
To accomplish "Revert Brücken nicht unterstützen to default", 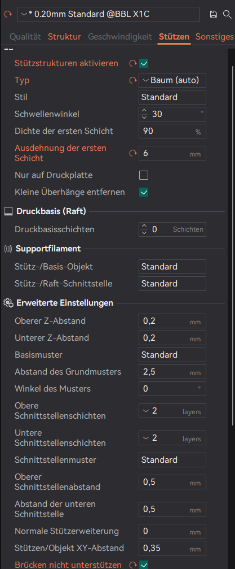I will coord(133,565).
